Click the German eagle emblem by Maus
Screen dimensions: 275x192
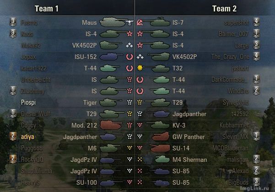point(129,22)
